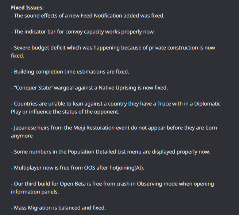Click the words "Japanese heirs"

tap(31, 128)
